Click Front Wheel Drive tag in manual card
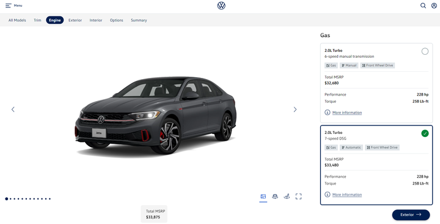 (378, 66)
